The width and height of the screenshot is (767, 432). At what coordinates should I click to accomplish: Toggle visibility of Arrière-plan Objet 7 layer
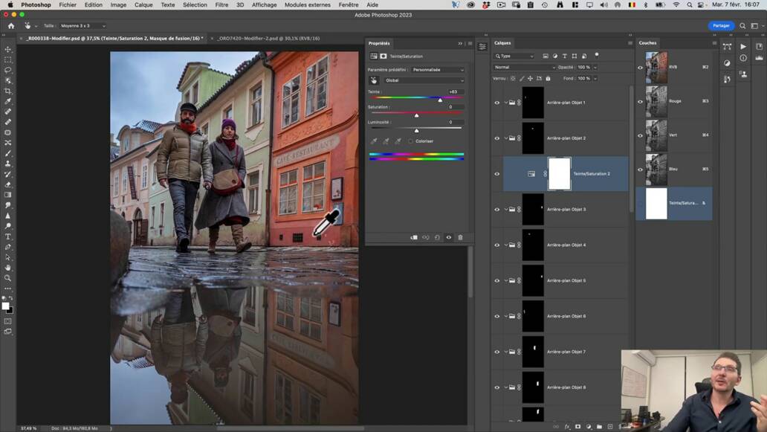click(497, 352)
